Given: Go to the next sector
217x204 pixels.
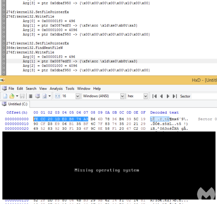Looking at the screenshot, I should click(168, 96).
